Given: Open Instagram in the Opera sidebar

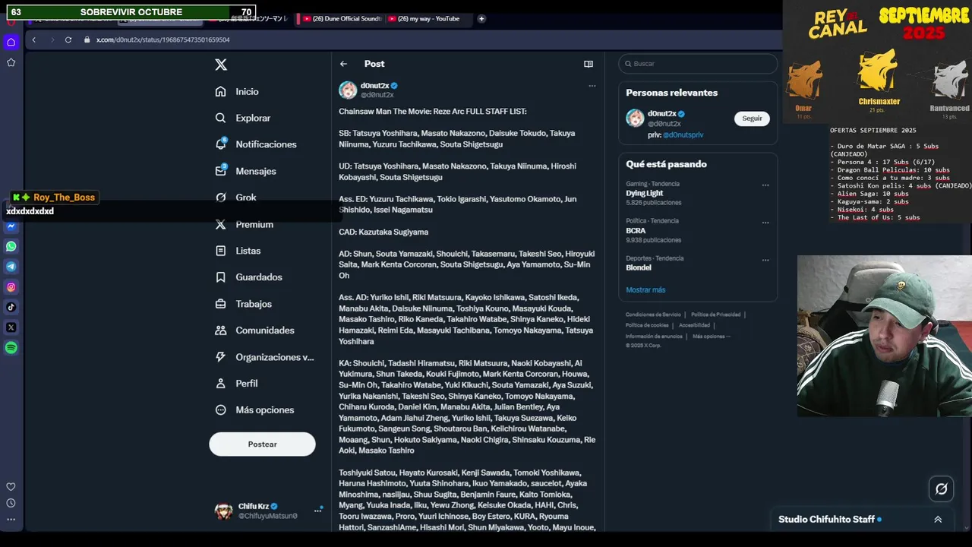Looking at the screenshot, I should coord(11,287).
